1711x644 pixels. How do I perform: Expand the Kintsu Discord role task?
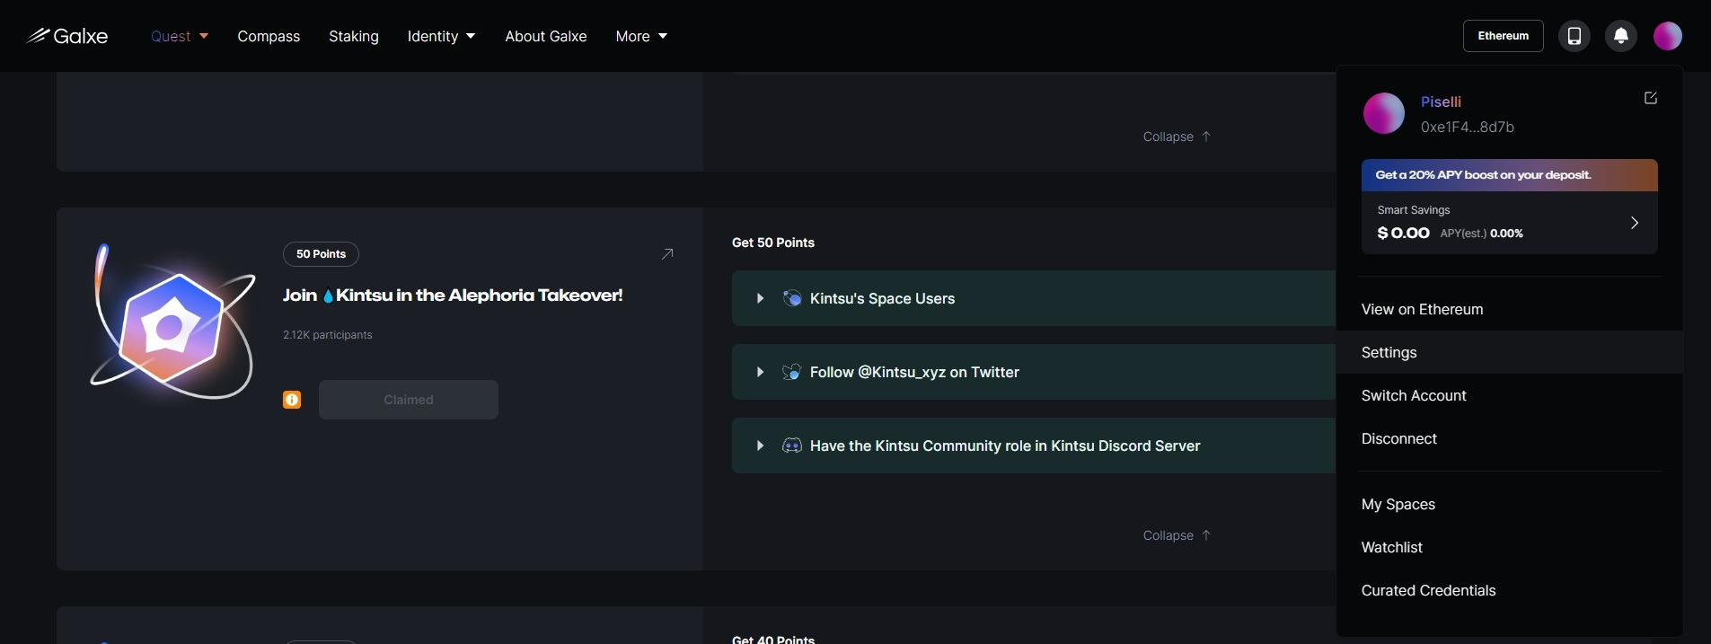761,446
